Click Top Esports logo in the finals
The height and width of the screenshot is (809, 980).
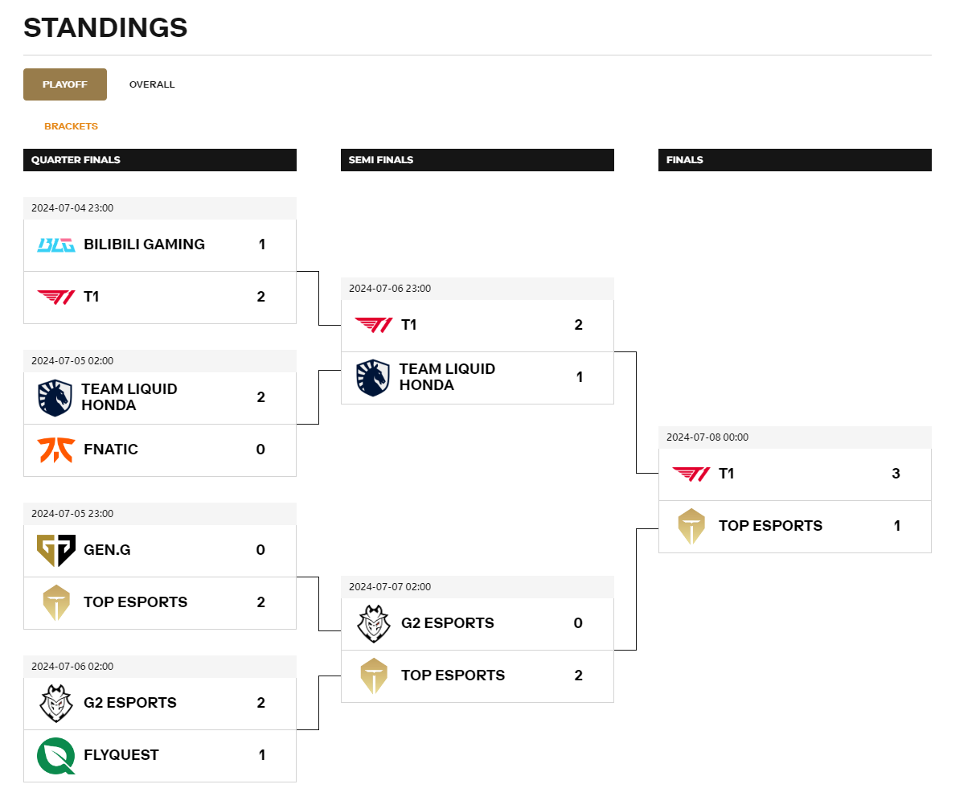coord(691,526)
